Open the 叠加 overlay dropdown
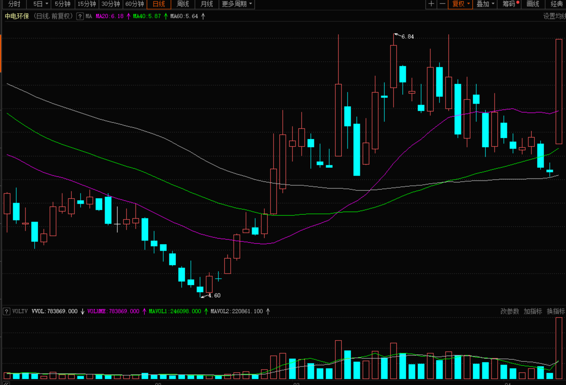Screen dimensions: 566x385 pos(485,4)
